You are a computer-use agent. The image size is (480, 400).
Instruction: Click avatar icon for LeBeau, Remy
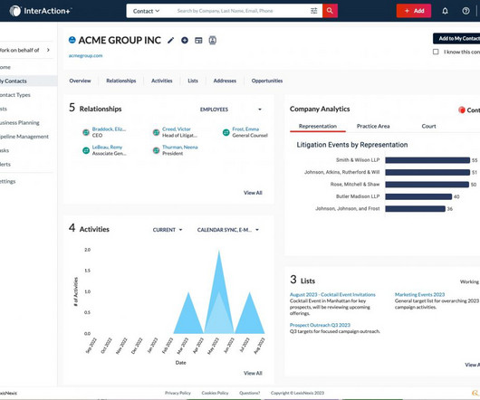coord(86,150)
